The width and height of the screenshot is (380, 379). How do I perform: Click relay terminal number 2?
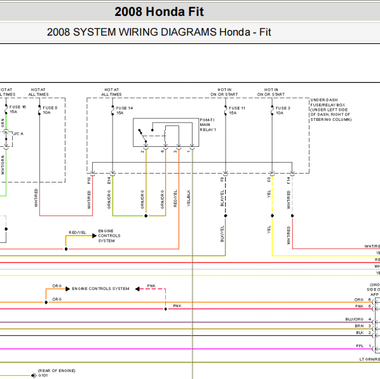(142, 151)
